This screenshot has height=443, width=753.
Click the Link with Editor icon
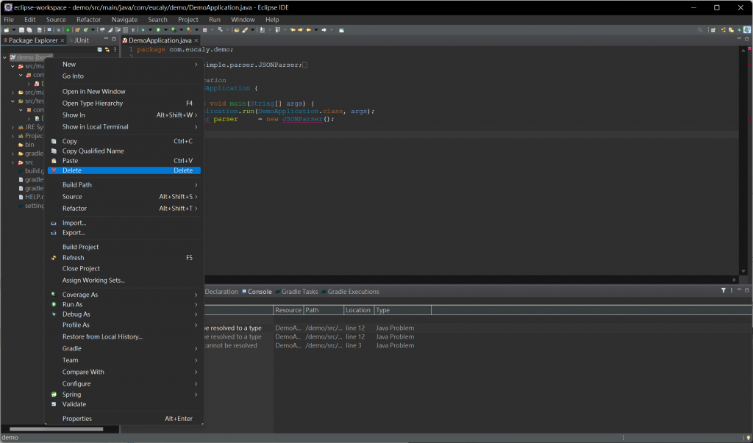(x=107, y=49)
